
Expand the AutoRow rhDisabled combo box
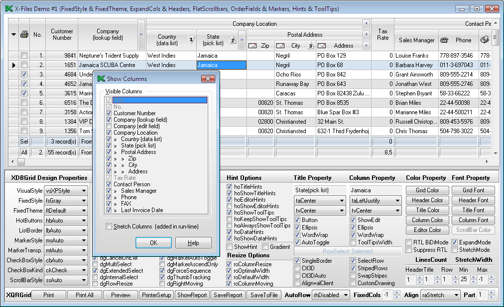click(x=347, y=295)
